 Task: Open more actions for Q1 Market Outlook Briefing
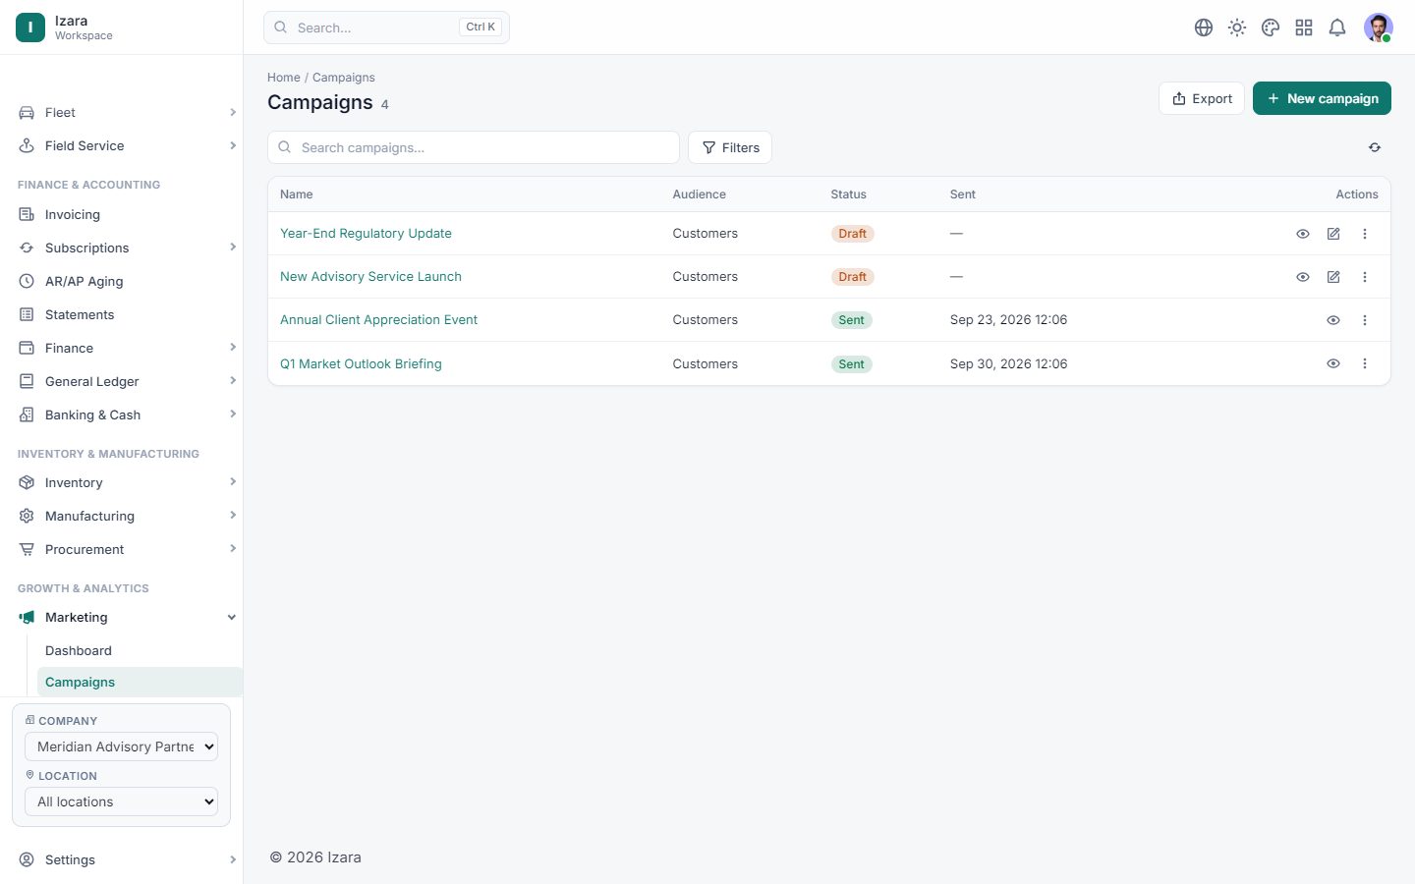point(1365,363)
